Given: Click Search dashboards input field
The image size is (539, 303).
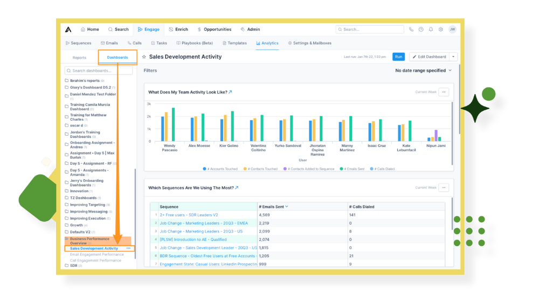Looking at the screenshot, I should click(x=98, y=71).
